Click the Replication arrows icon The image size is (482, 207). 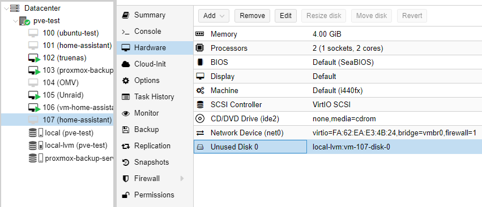(x=126, y=146)
